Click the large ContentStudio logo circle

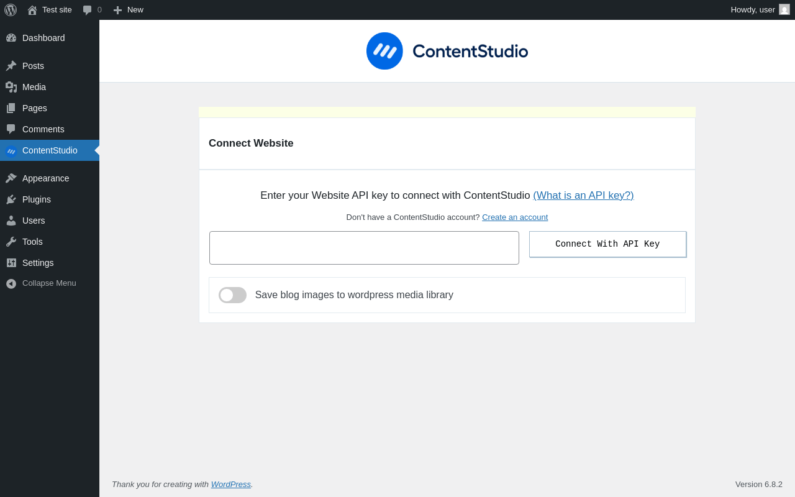click(x=384, y=51)
